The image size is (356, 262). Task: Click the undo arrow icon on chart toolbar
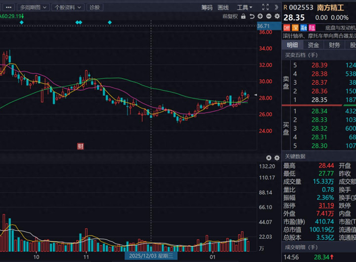pos(252,16)
